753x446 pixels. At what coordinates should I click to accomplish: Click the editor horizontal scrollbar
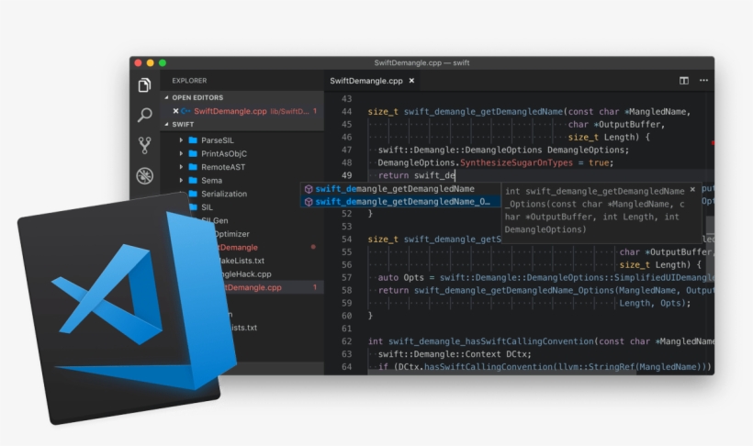pos(501,373)
